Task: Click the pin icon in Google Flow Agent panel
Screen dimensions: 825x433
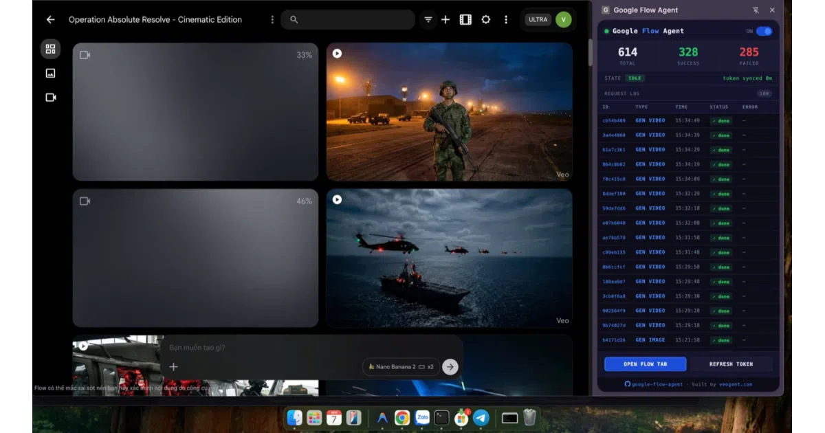Action: (756, 10)
